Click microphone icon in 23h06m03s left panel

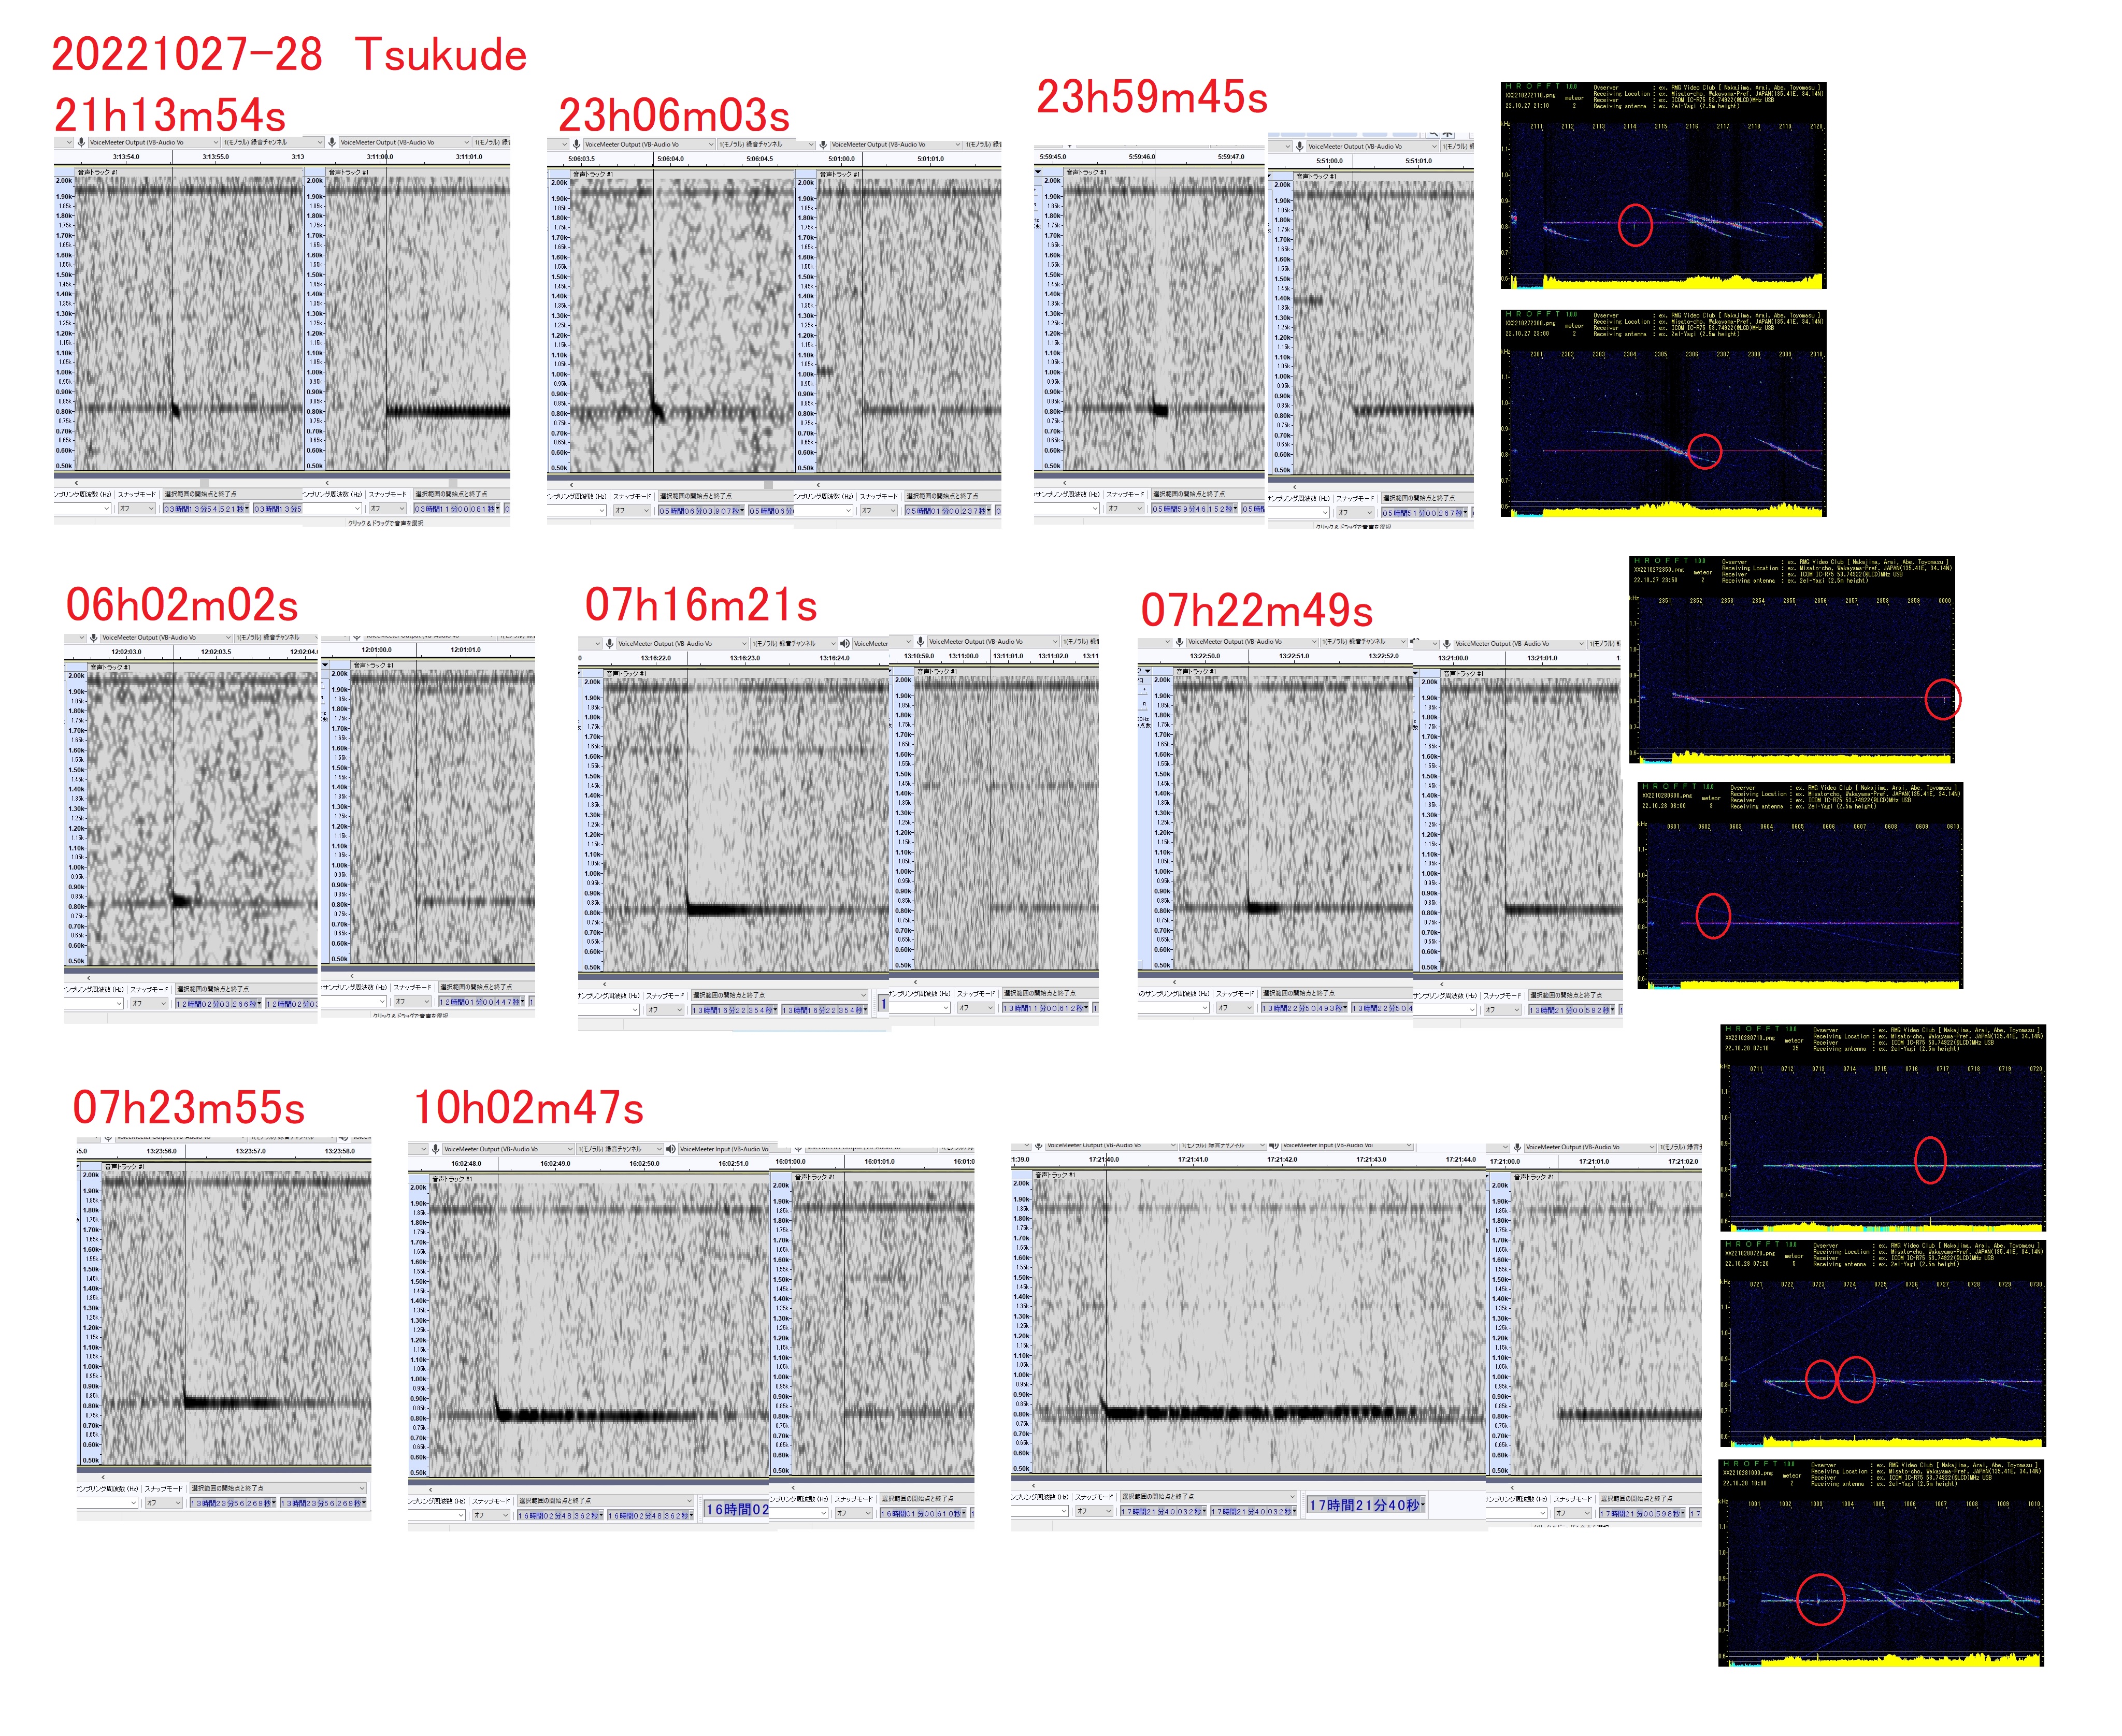(576, 144)
